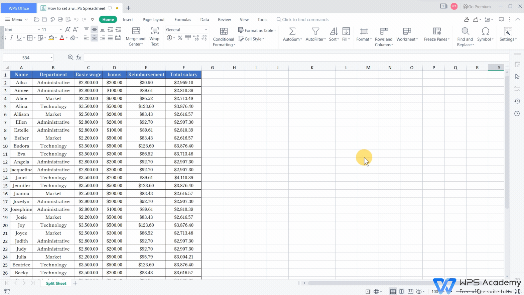This screenshot has width=524, height=295.
Task: Open fill color dropdown arrow
Action: point(56,38)
